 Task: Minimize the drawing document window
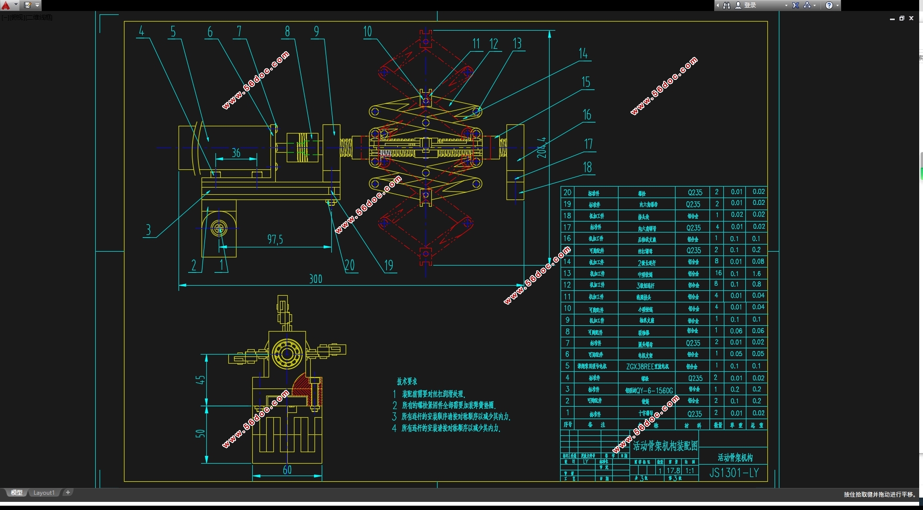pos(892,18)
